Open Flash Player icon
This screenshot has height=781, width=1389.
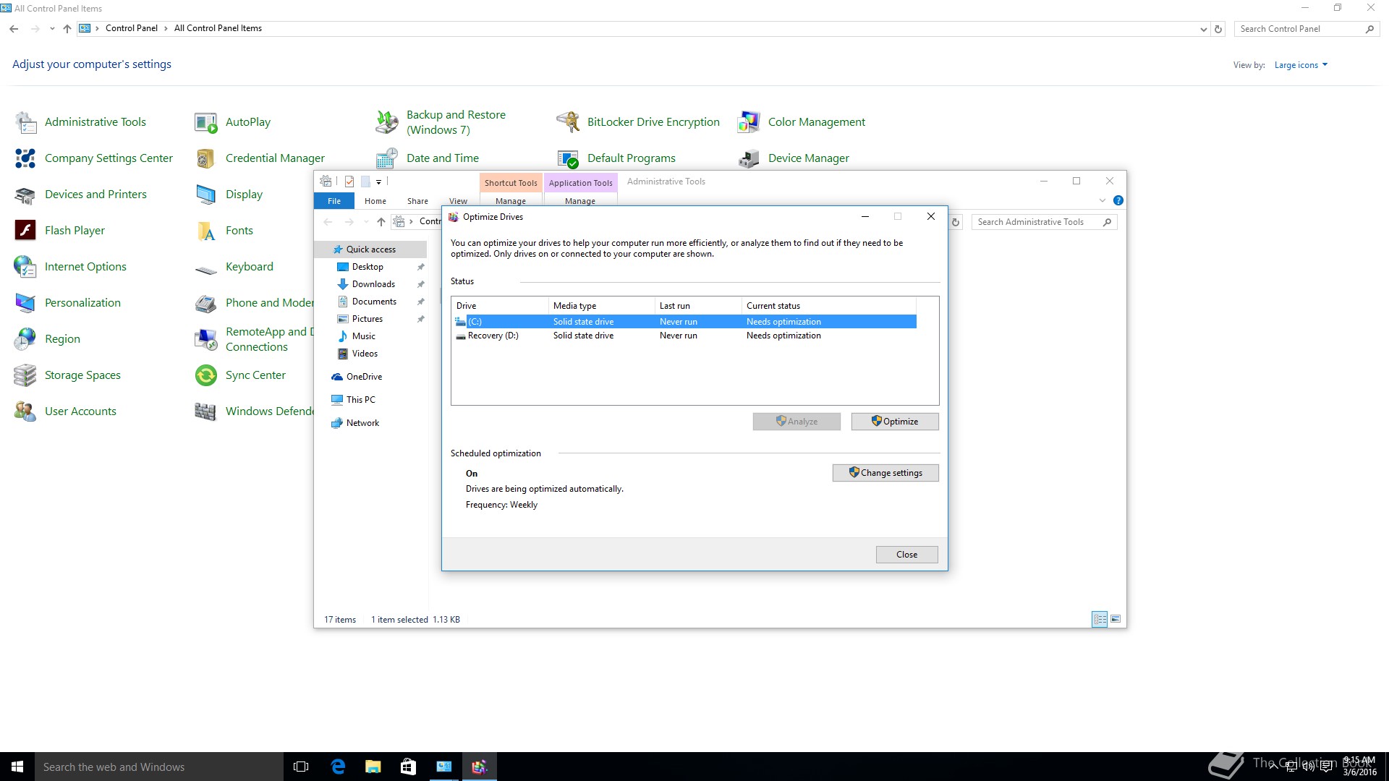26,231
